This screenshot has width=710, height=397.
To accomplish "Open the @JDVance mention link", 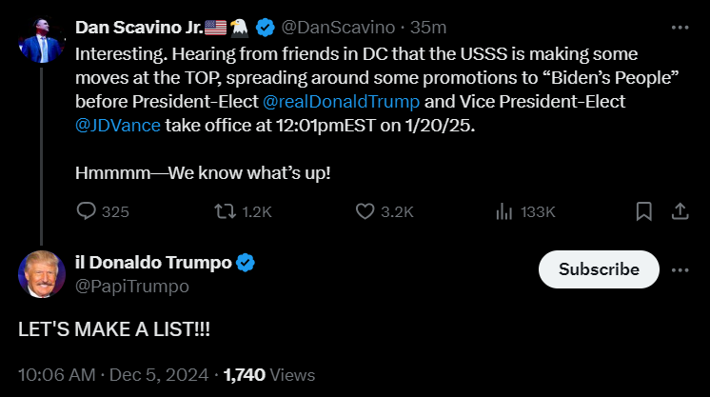I will [x=118, y=124].
